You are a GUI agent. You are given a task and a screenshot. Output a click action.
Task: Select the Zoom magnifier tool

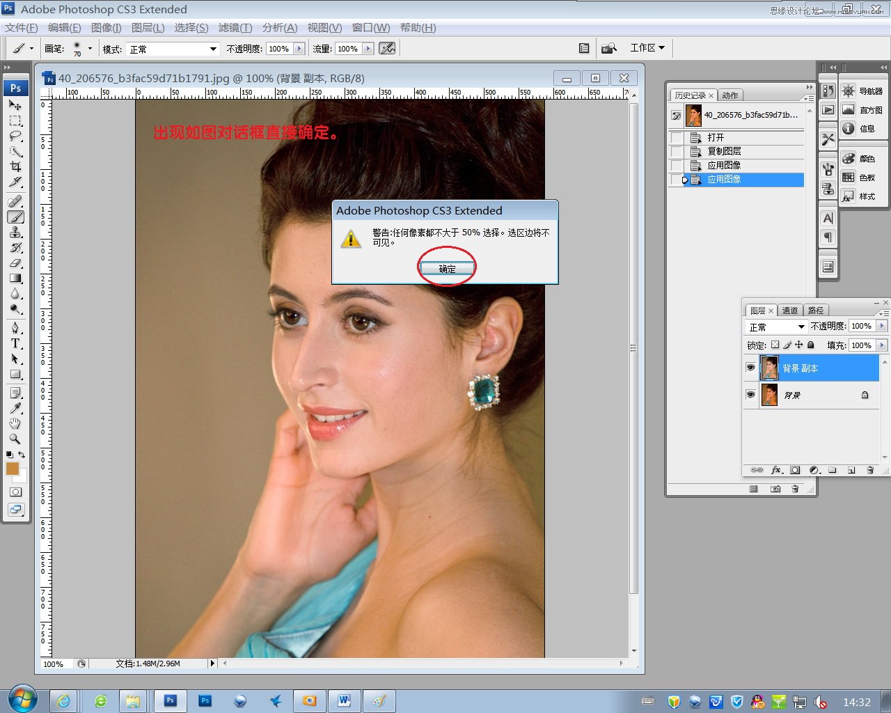[15, 439]
